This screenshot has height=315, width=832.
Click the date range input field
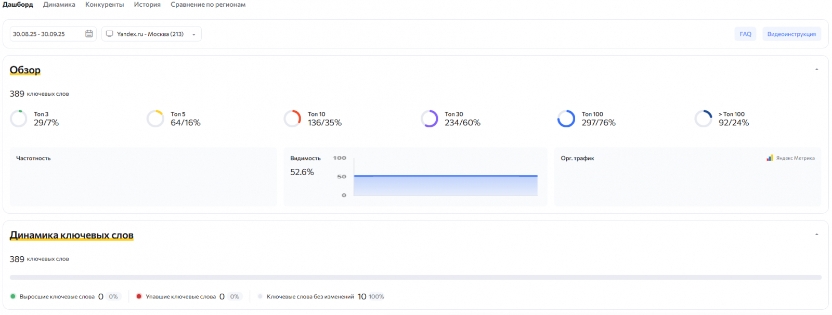[47, 34]
